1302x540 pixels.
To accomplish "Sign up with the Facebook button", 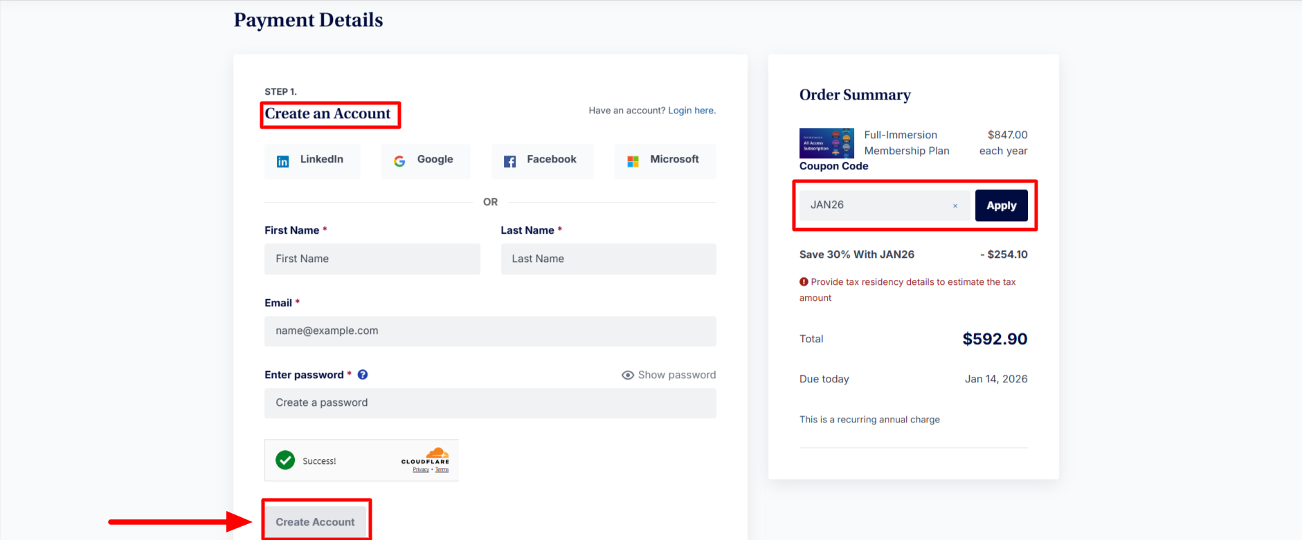I will pyautogui.click(x=542, y=161).
